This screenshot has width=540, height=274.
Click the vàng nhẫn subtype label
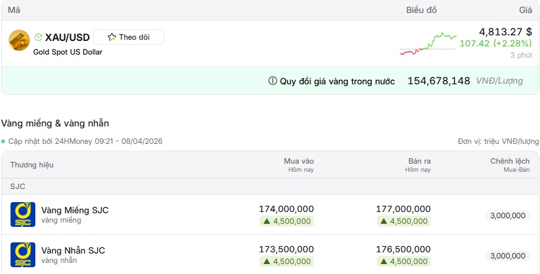[60, 260]
